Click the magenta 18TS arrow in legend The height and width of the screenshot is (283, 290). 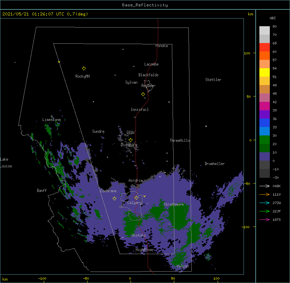tap(264, 219)
